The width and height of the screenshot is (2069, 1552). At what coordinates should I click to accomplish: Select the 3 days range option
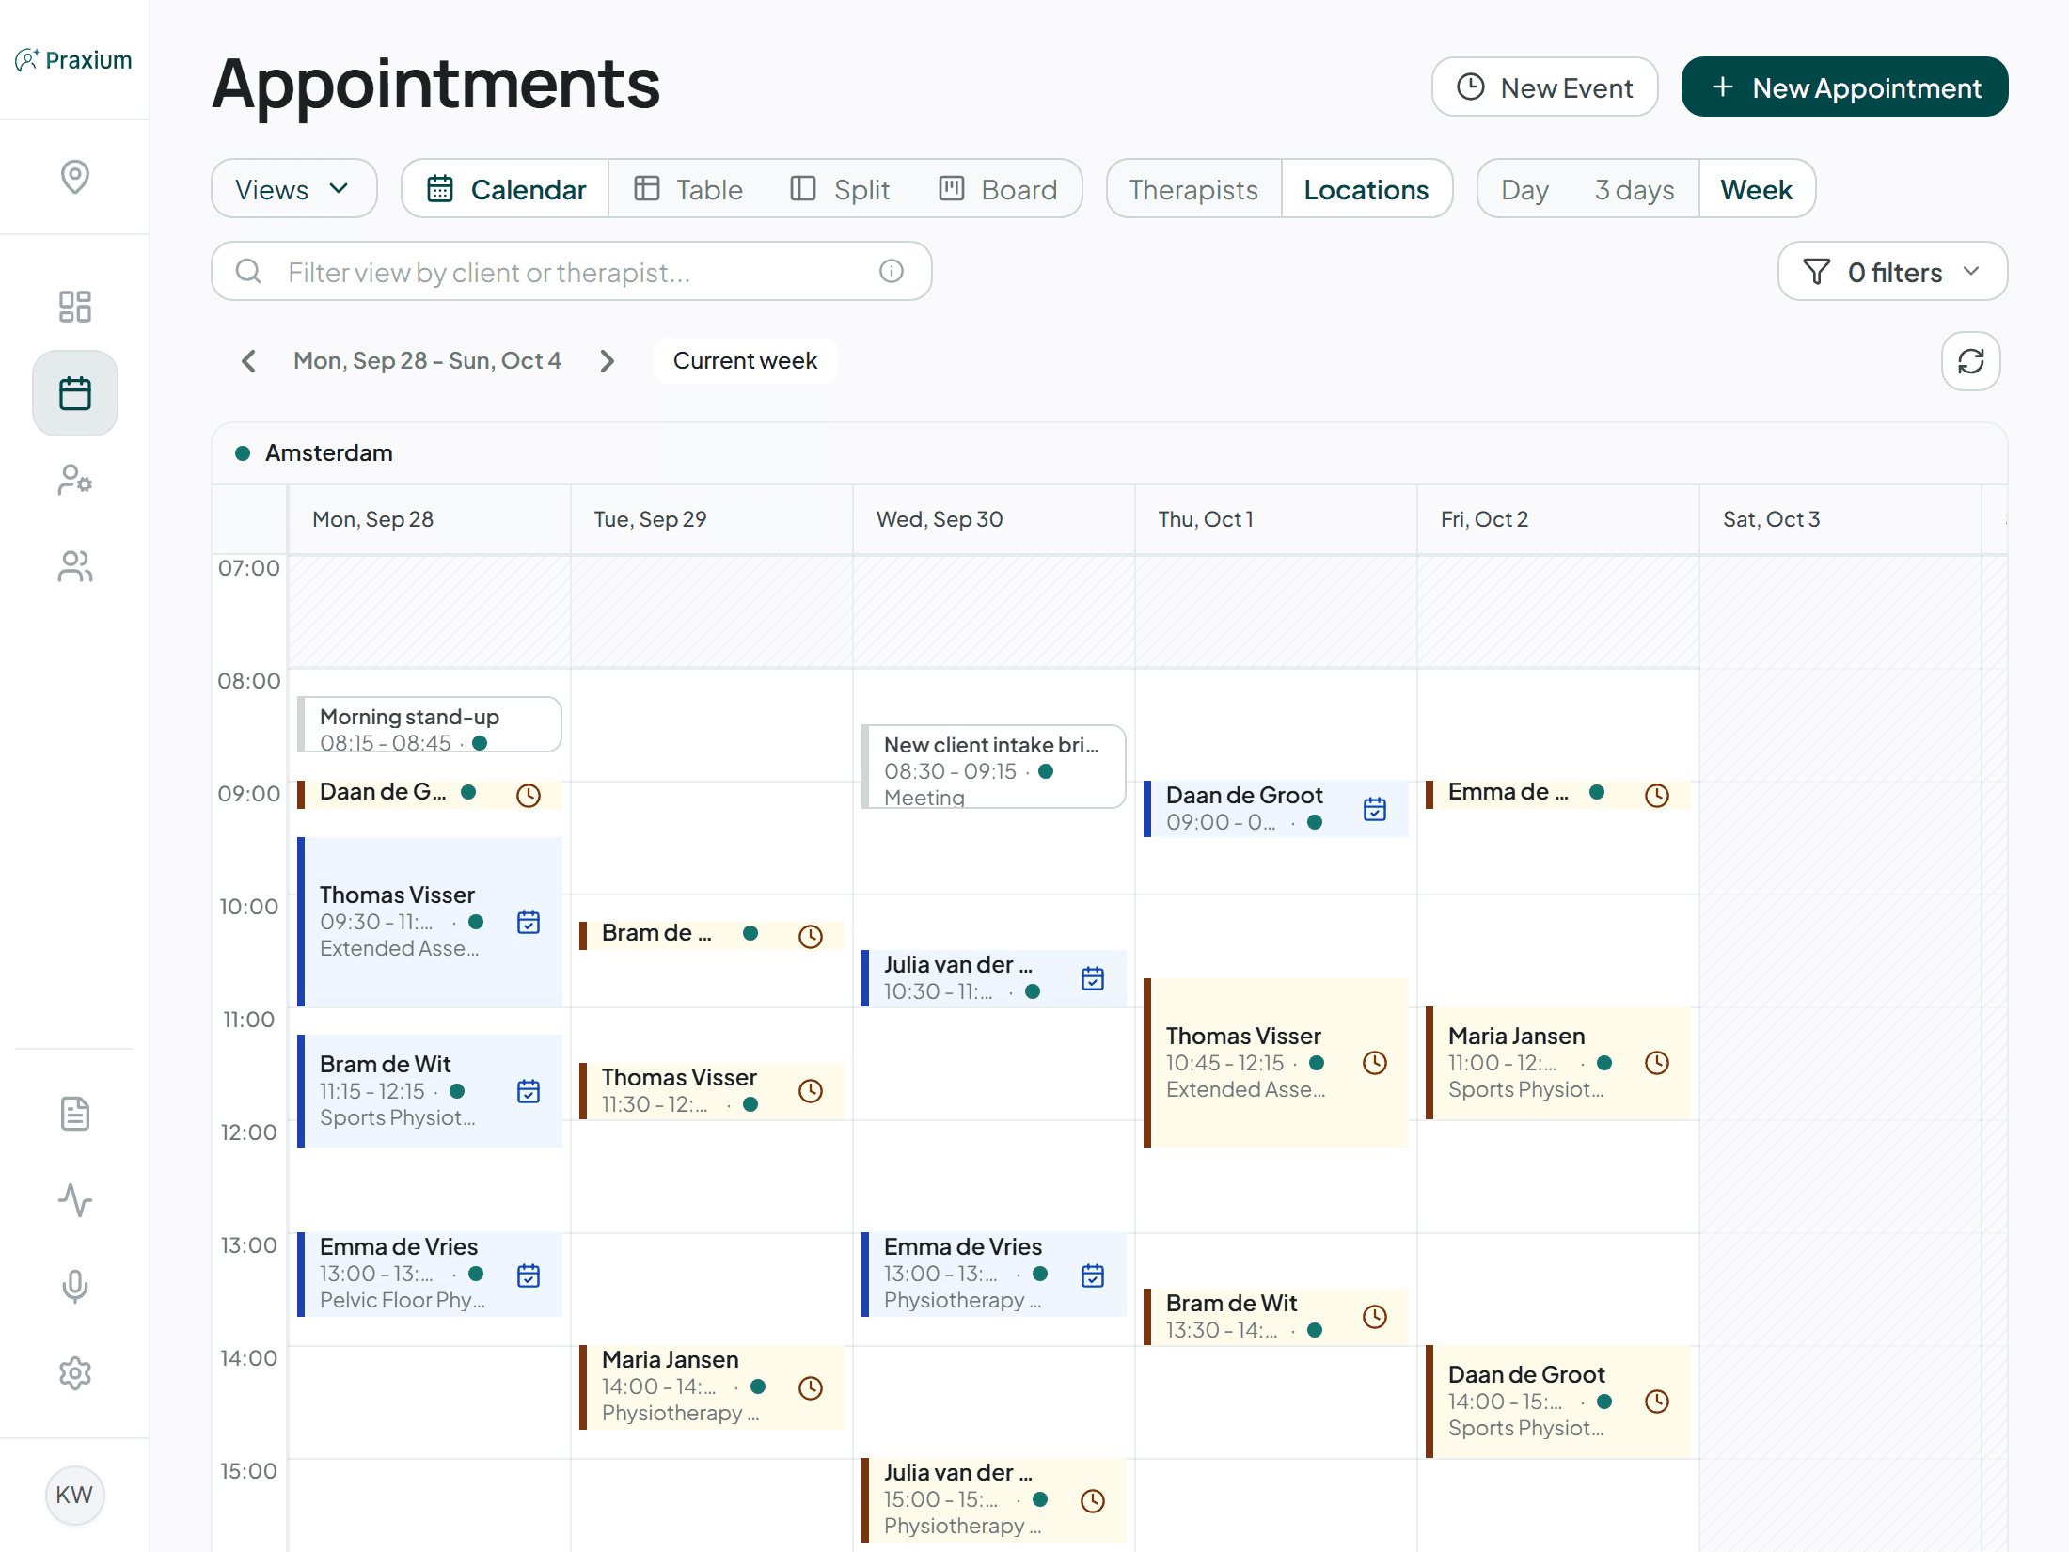1635,189
